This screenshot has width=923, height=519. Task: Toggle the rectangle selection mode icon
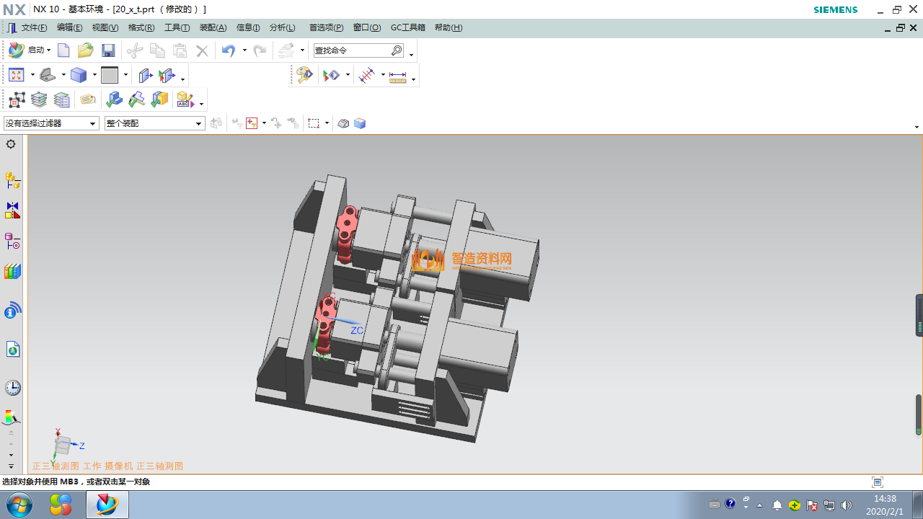(314, 123)
